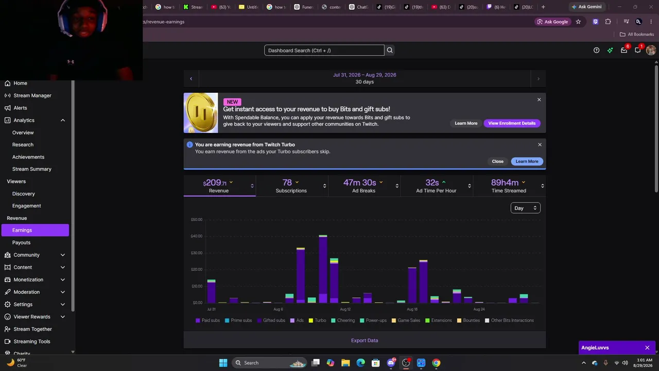Toggle the Prime subs legend series
659x371 pixels.
238,321
